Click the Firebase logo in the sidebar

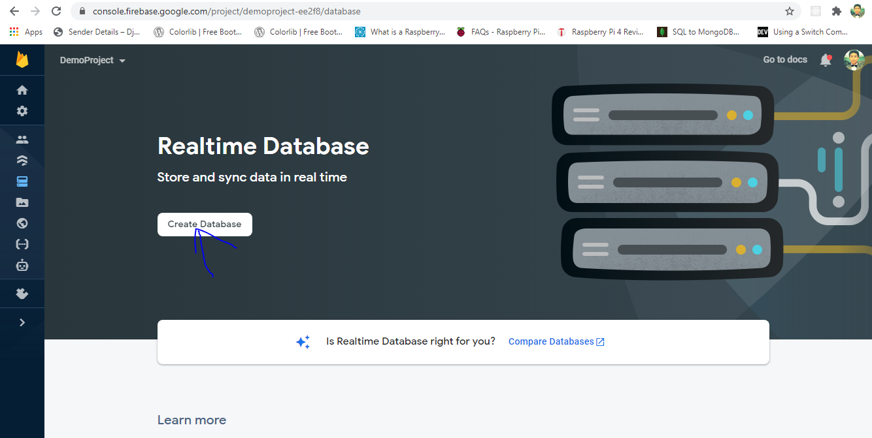click(x=22, y=60)
